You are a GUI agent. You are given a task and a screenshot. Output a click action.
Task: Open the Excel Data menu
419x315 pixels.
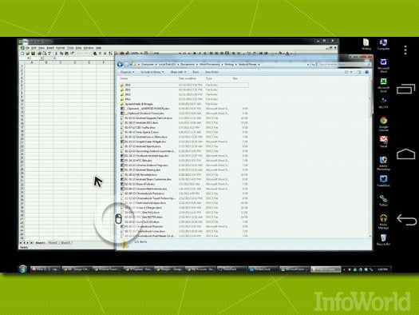click(x=78, y=48)
